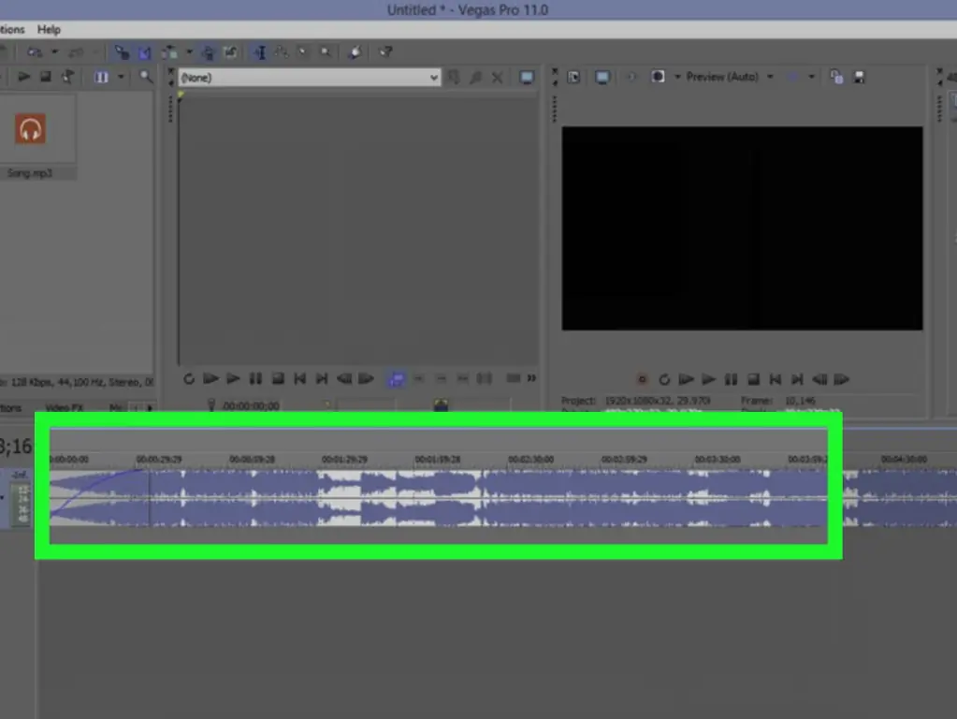The height and width of the screenshot is (719, 957).
Task: Open Interactive Tutorials from the toolbar
Action: point(355,52)
